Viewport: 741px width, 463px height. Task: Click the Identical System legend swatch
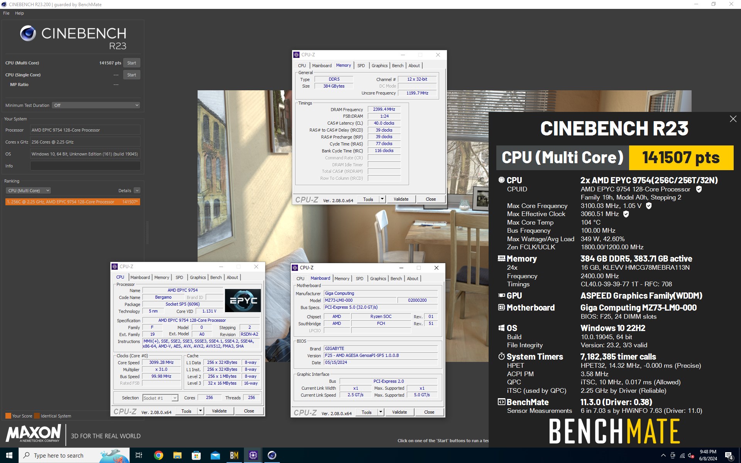pos(37,416)
